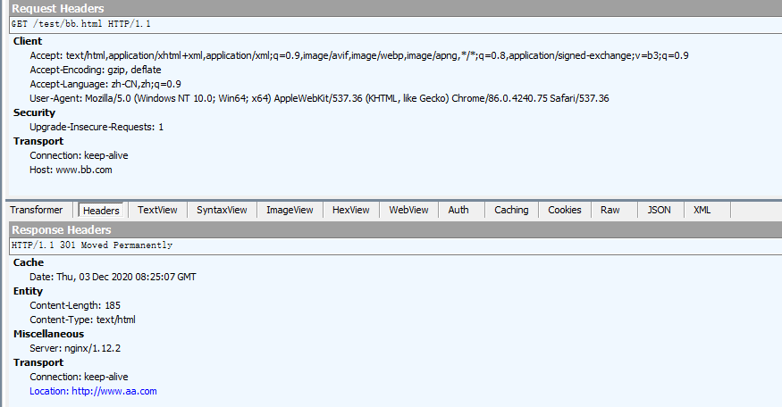Screen dimensions: 782x407
Task: Select the Headers response tab
Action: pyautogui.click(x=101, y=211)
